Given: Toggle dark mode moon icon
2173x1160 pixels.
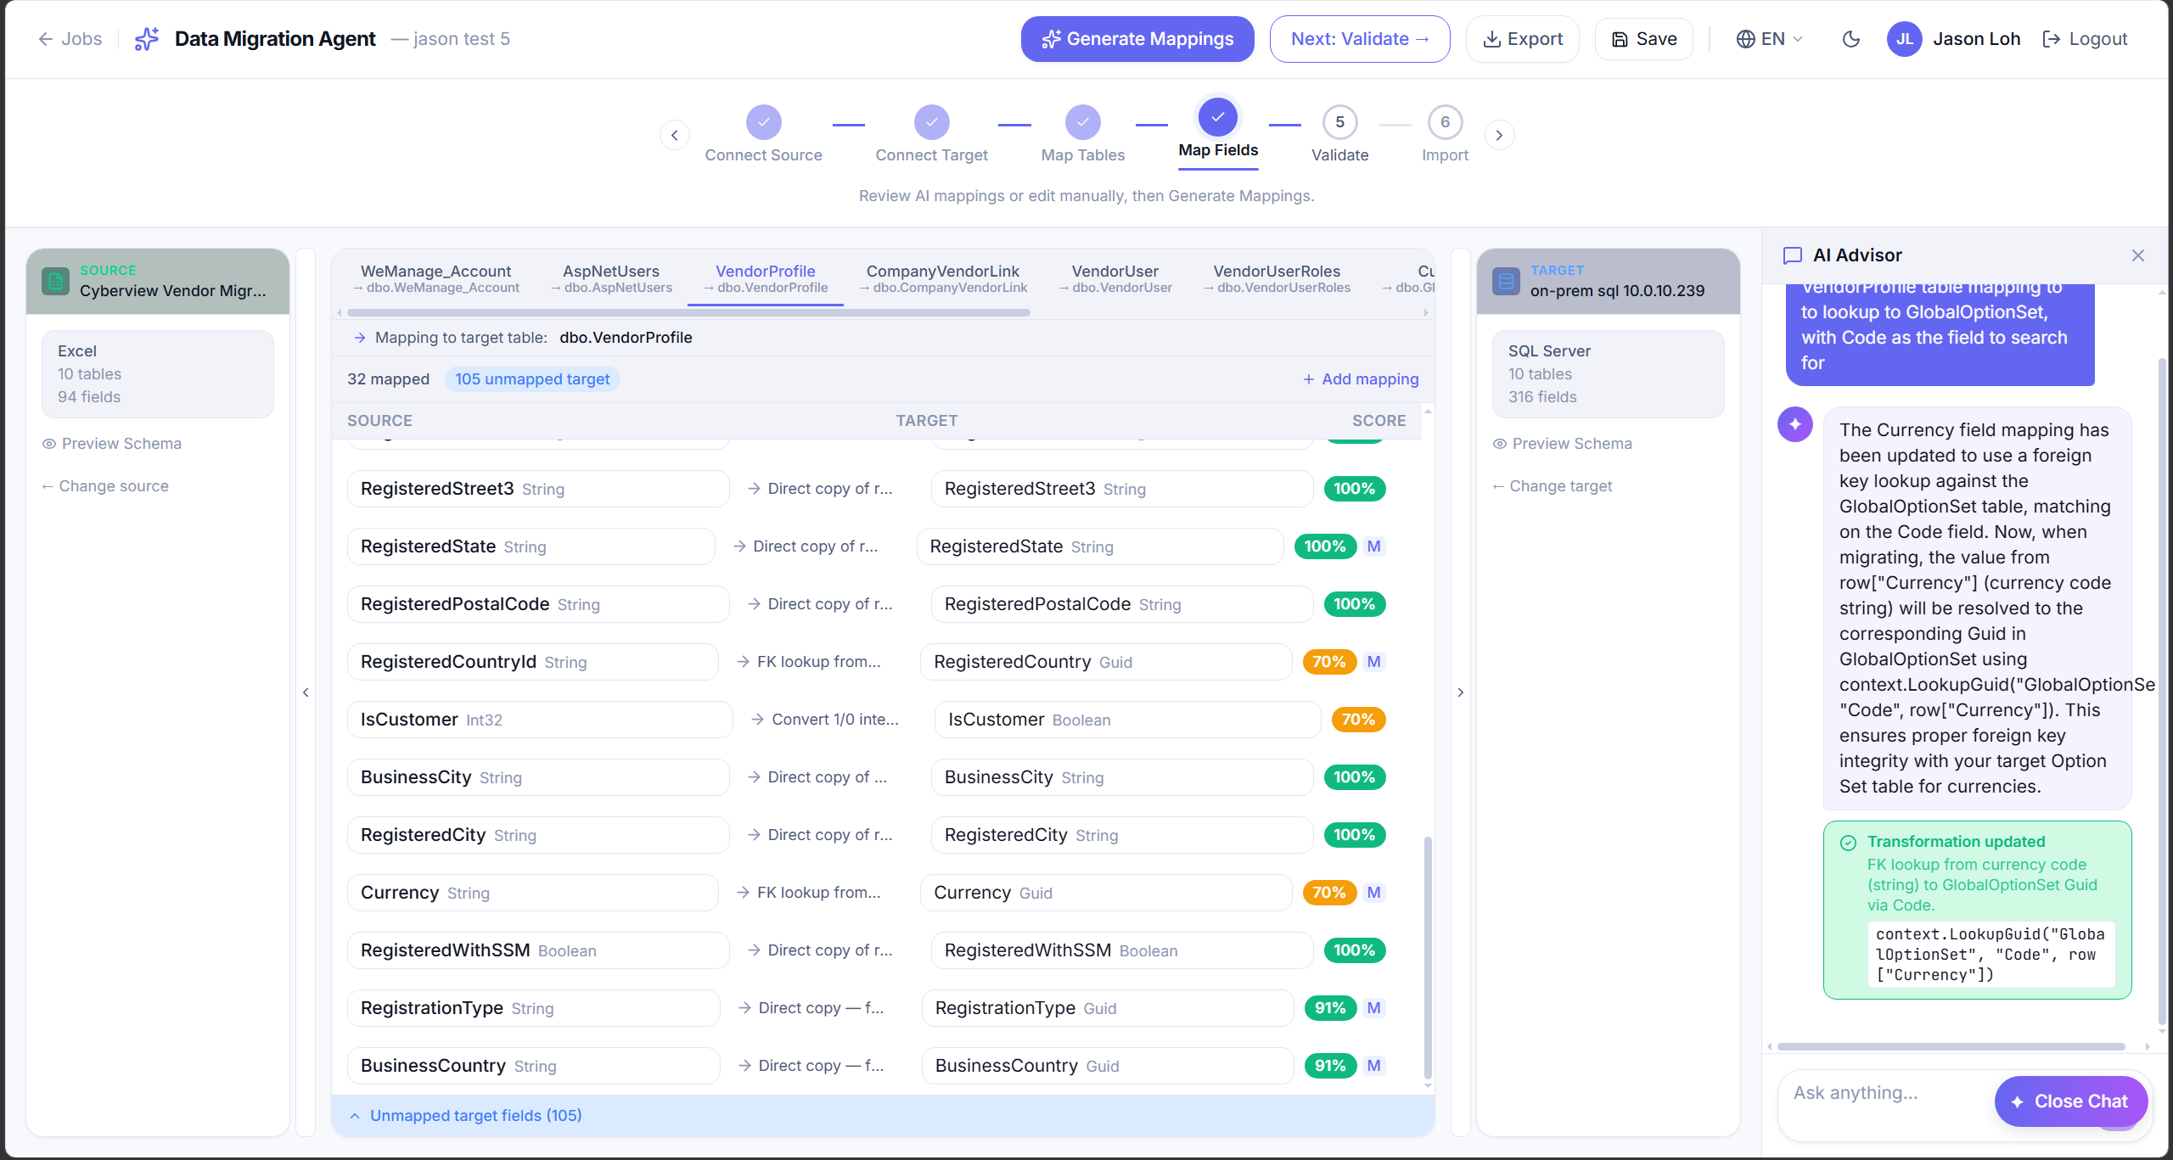Looking at the screenshot, I should click(x=1851, y=39).
